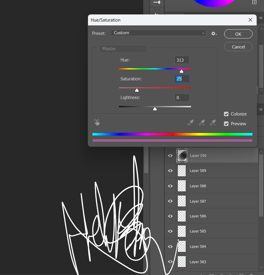Confirm adjustments with the OK button

click(238, 34)
